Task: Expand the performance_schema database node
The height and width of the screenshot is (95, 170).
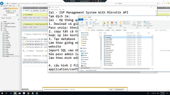Action: point(2,27)
